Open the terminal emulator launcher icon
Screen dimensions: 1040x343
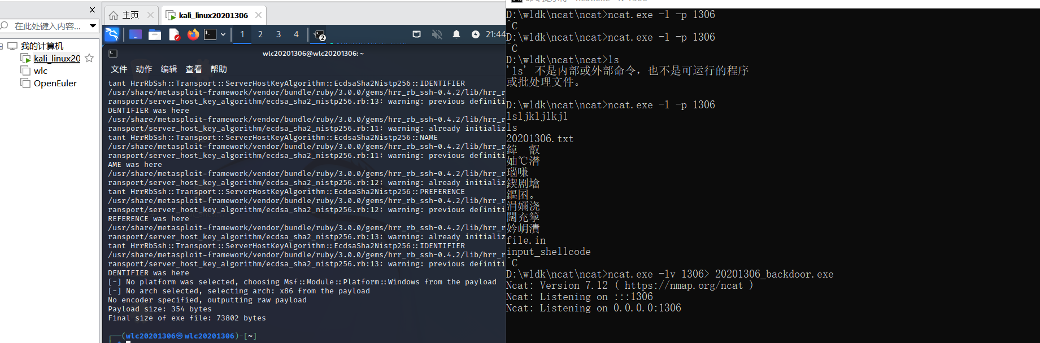210,35
